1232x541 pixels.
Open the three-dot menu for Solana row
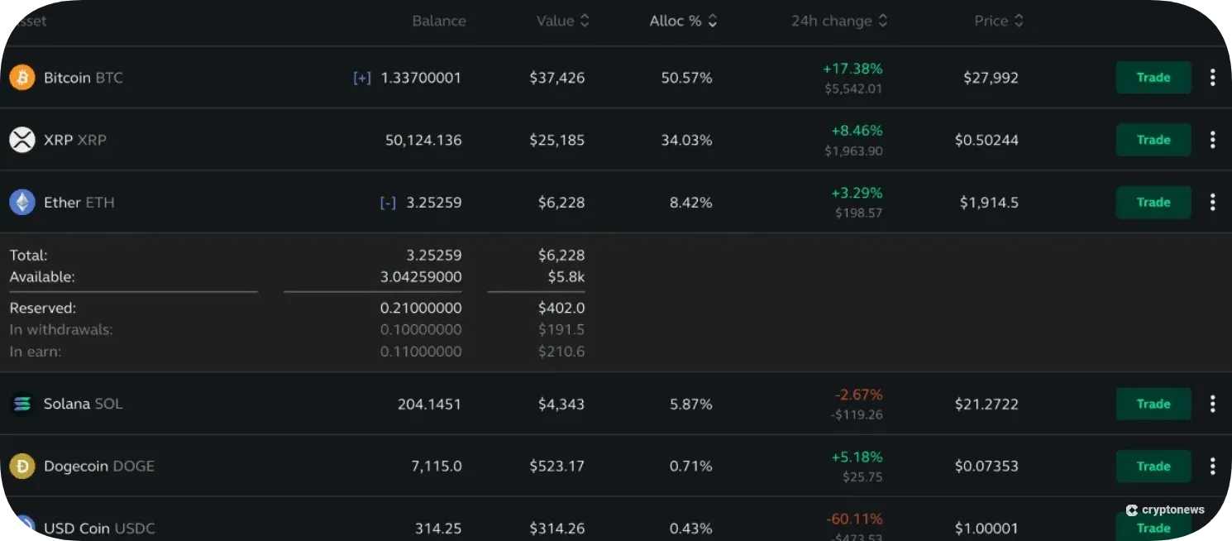click(1213, 404)
